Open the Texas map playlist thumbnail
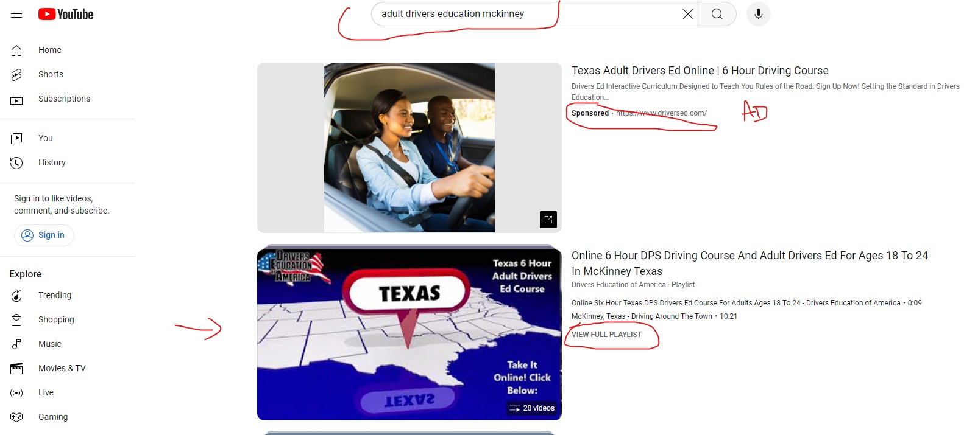 coord(409,335)
